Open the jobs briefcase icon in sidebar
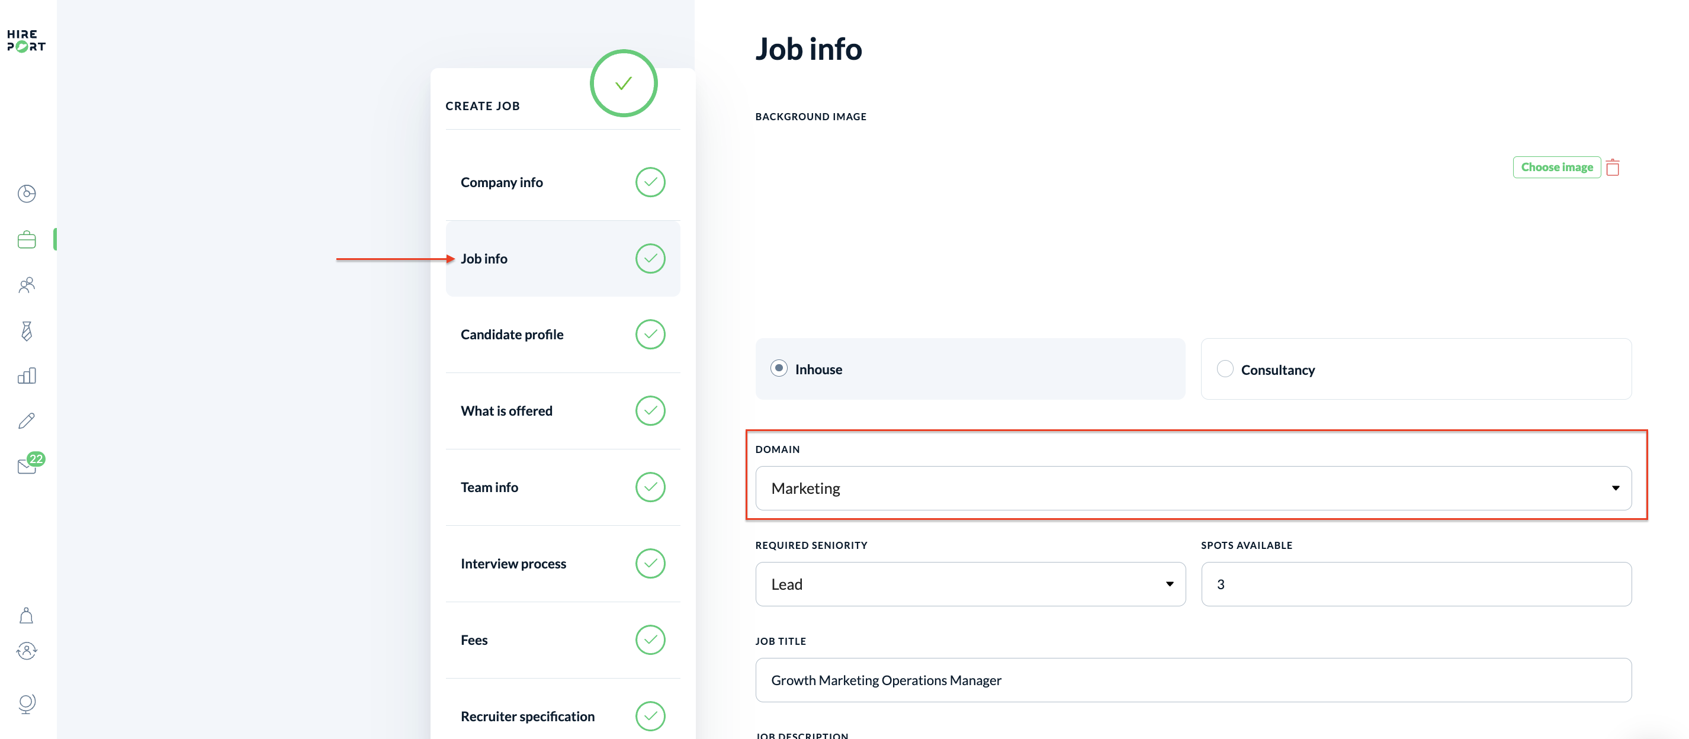The width and height of the screenshot is (1689, 739). point(26,240)
